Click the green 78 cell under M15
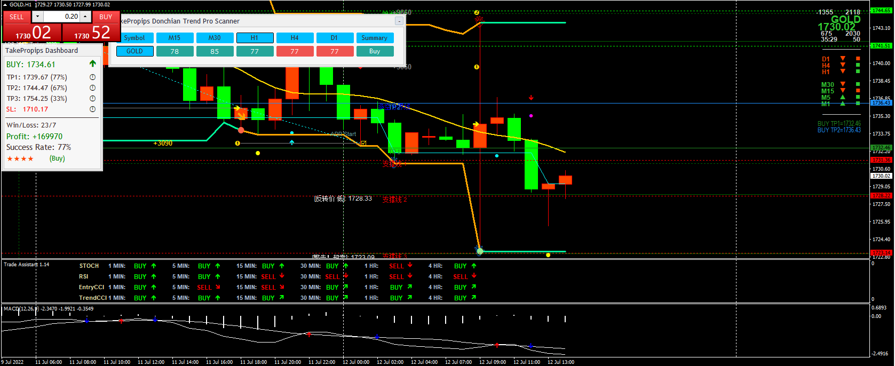 pyautogui.click(x=175, y=51)
